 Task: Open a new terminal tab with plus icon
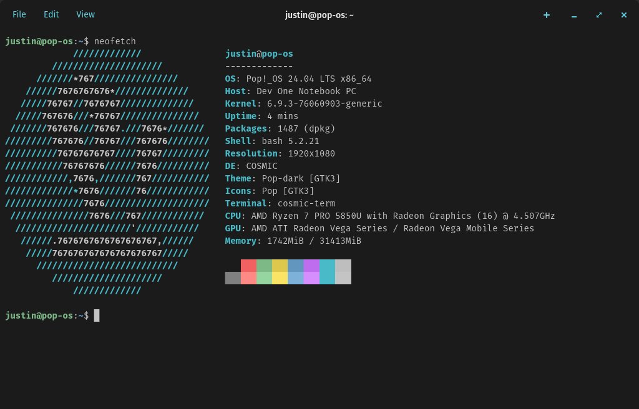pos(547,15)
